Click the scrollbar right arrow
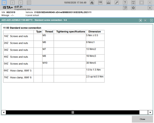The image size is (154, 123). coord(150,112)
